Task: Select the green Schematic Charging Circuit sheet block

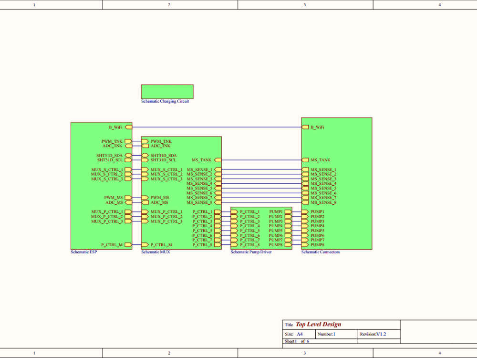Action: click(x=167, y=92)
